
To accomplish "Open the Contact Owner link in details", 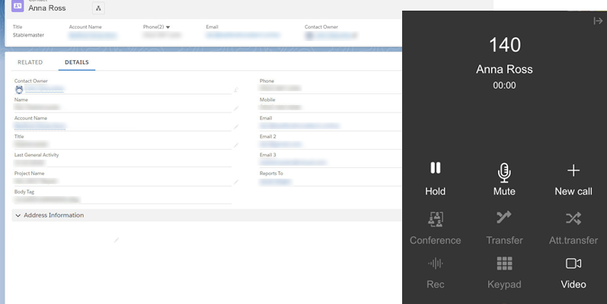I will [x=44, y=89].
